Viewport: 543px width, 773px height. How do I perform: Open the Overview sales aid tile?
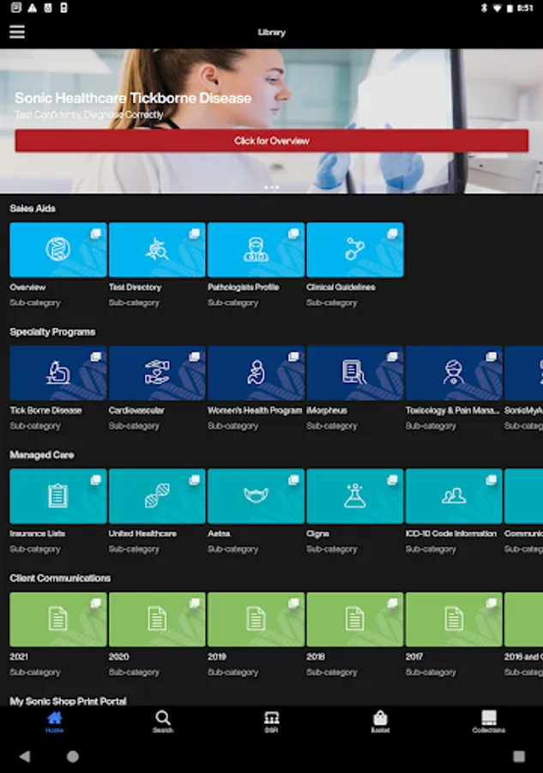coord(58,249)
